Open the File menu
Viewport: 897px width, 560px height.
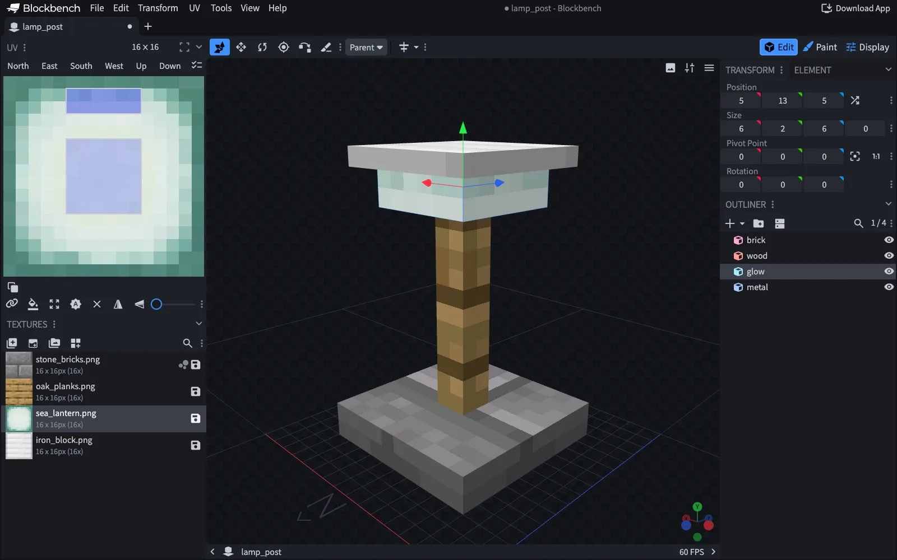tap(97, 8)
